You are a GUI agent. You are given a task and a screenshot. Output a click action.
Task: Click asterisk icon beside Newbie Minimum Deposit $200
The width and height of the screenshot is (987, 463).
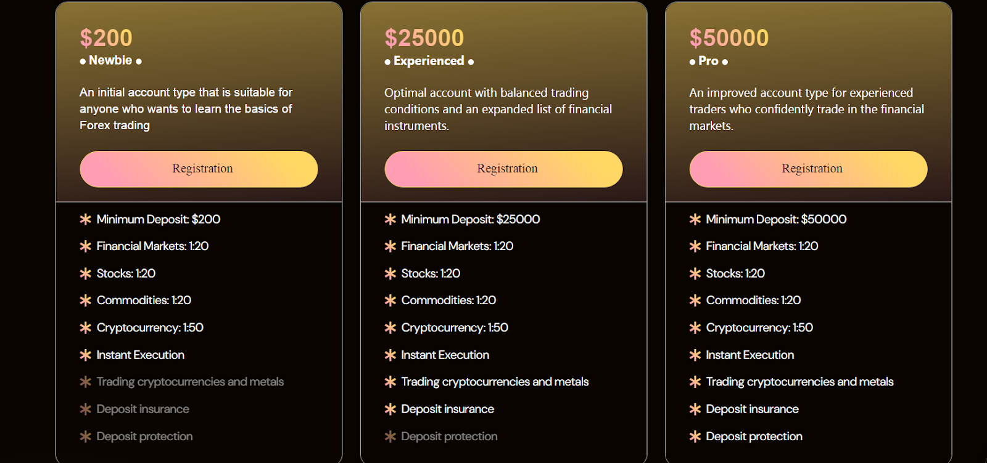[85, 219]
